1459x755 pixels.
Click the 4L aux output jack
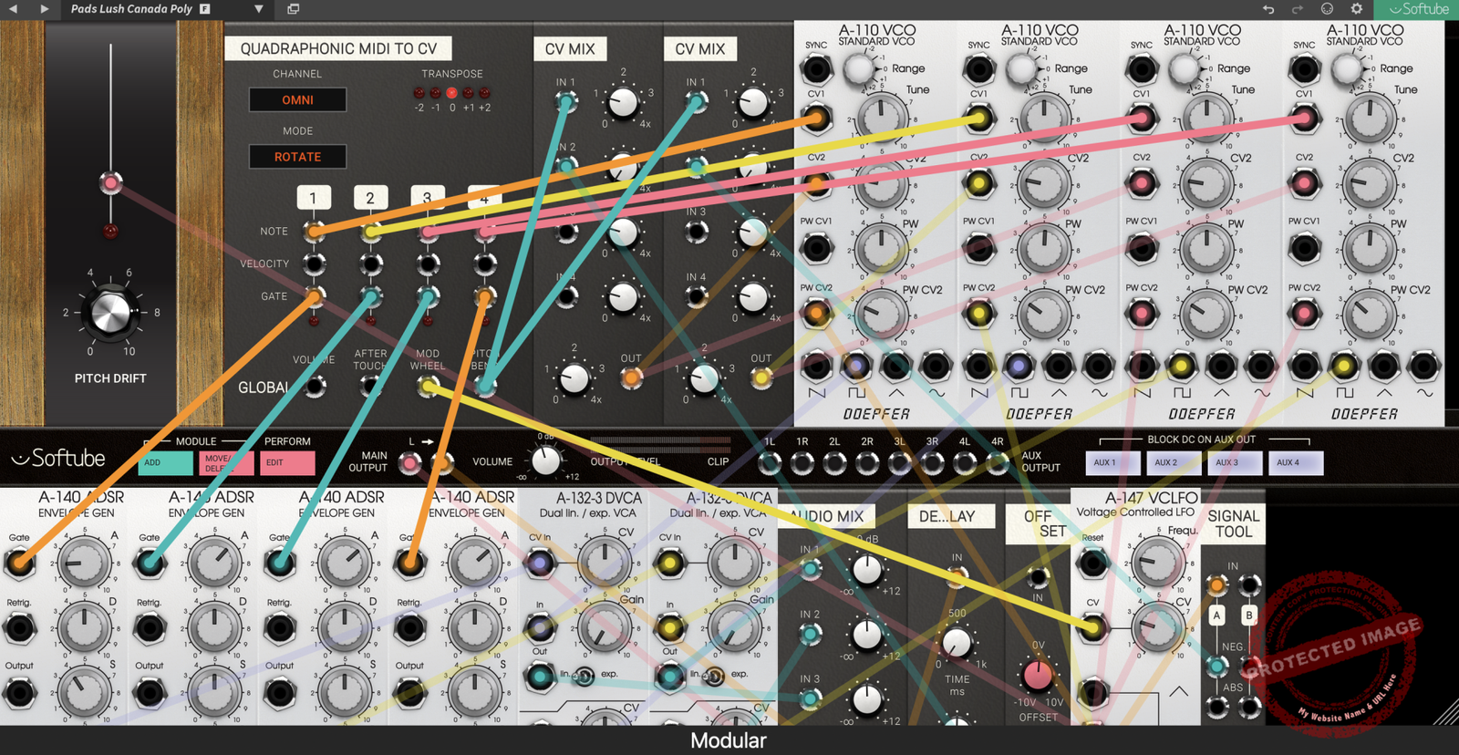pos(965,463)
